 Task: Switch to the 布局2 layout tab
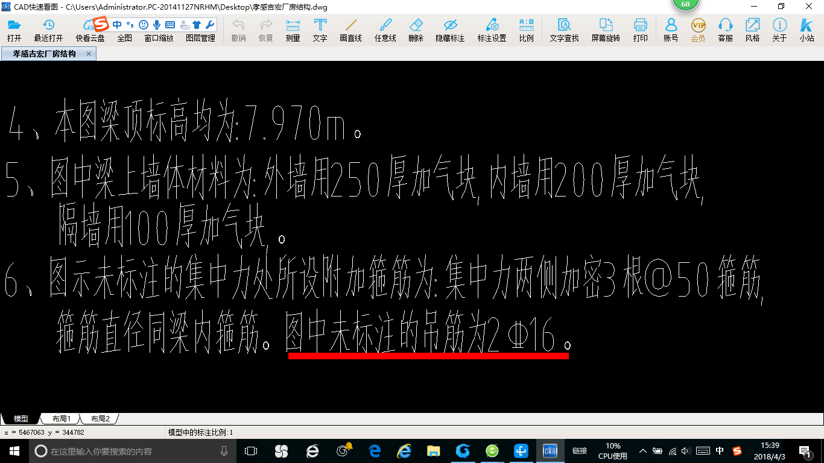(100, 418)
